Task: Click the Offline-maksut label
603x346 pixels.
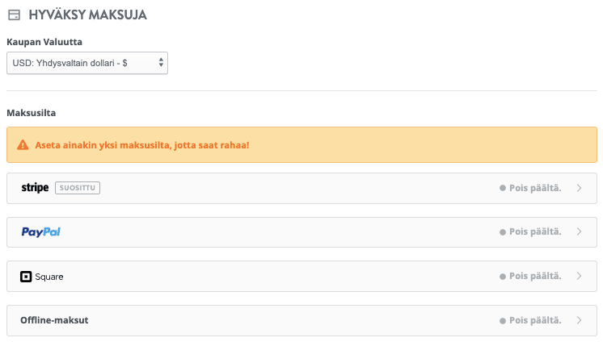Action: click(x=54, y=320)
